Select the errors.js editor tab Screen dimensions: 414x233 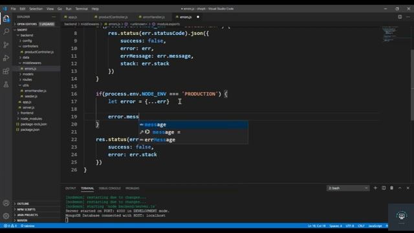186,17
